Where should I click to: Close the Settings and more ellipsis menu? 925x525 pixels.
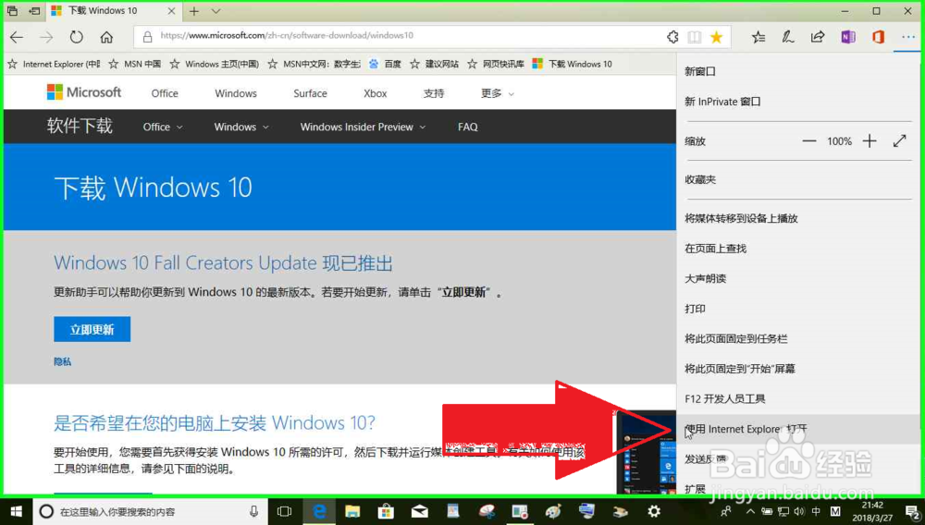coord(908,37)
